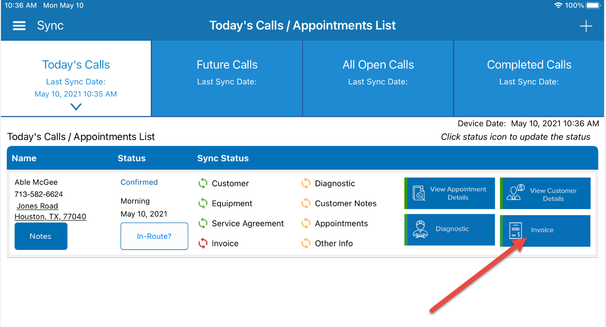Image resolution: width=606 pixels, height=327 pixels.
Task: Tap the amber Other Info sync icon
Action: tap(306, 243)
